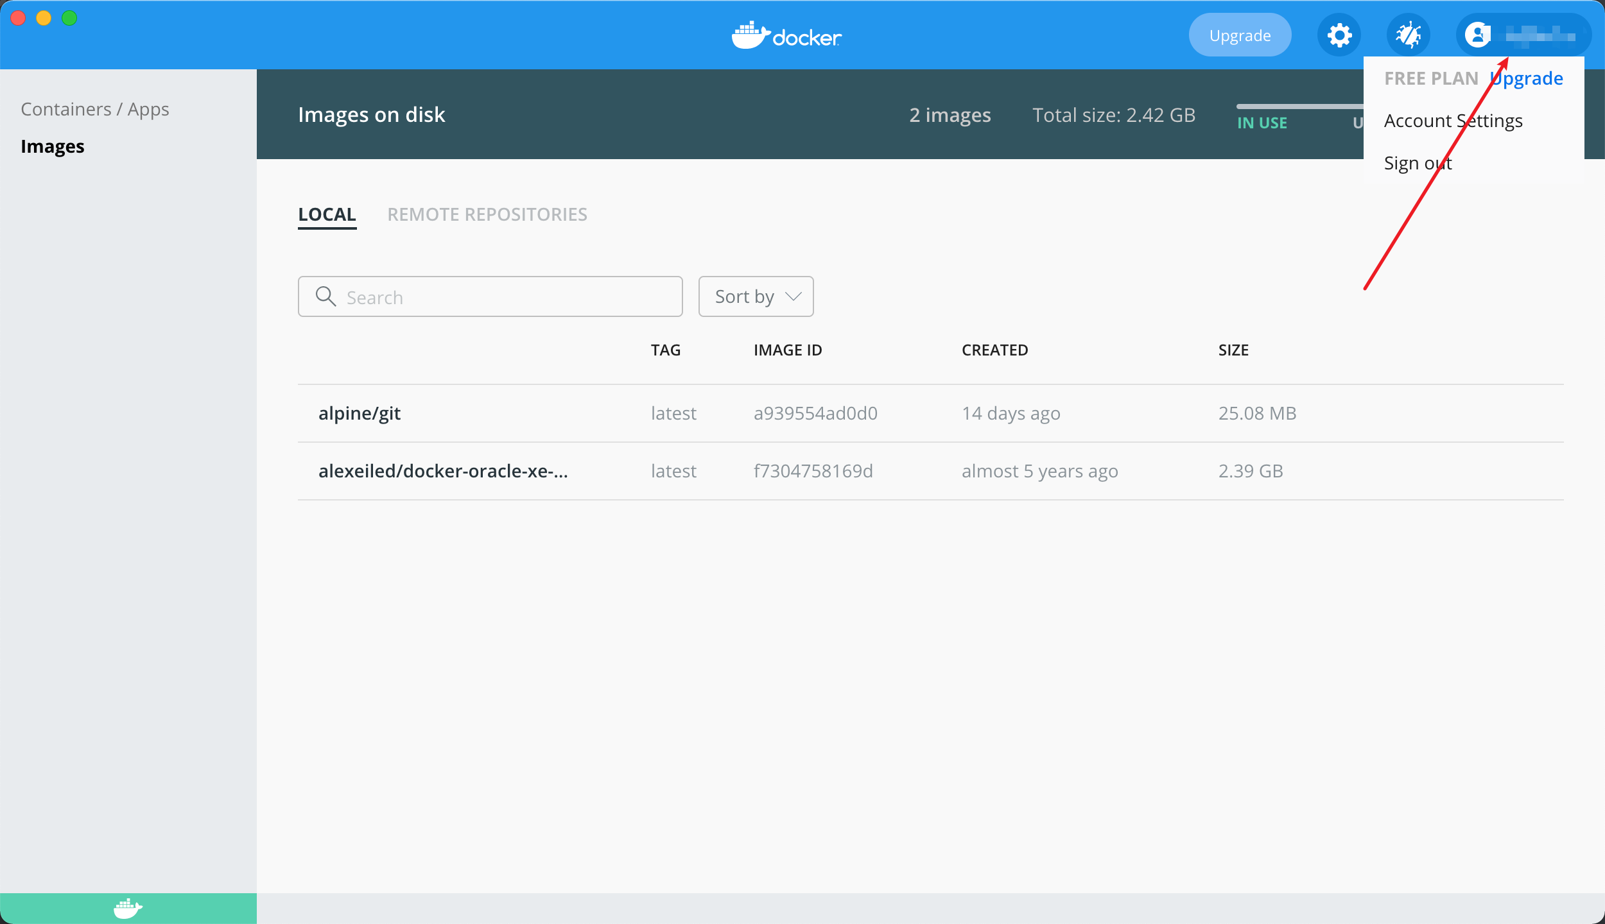Open the Troubleshoot bug icon

(1408, 35)
